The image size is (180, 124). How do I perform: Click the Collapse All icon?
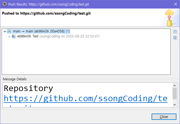pyautogui.click(x=175, y=32)
